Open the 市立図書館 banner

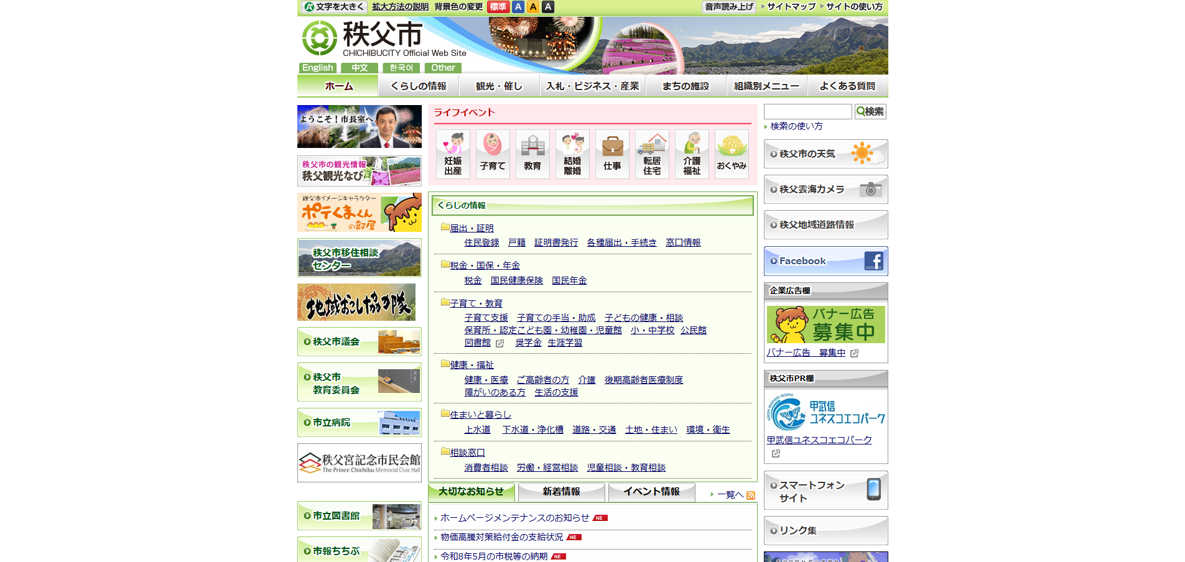360,516
